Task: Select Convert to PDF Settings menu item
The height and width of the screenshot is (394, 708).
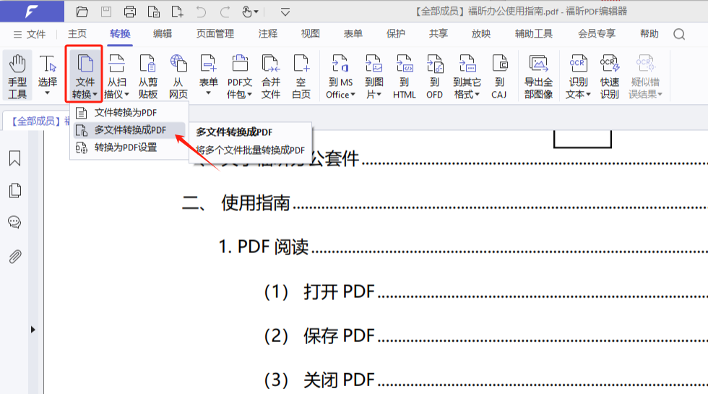Action: point(125,147)
